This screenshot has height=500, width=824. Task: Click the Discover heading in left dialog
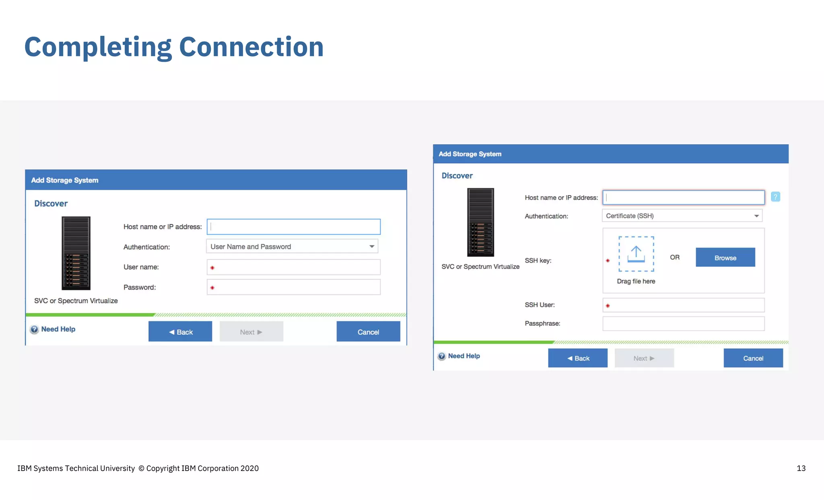point(51,204)
